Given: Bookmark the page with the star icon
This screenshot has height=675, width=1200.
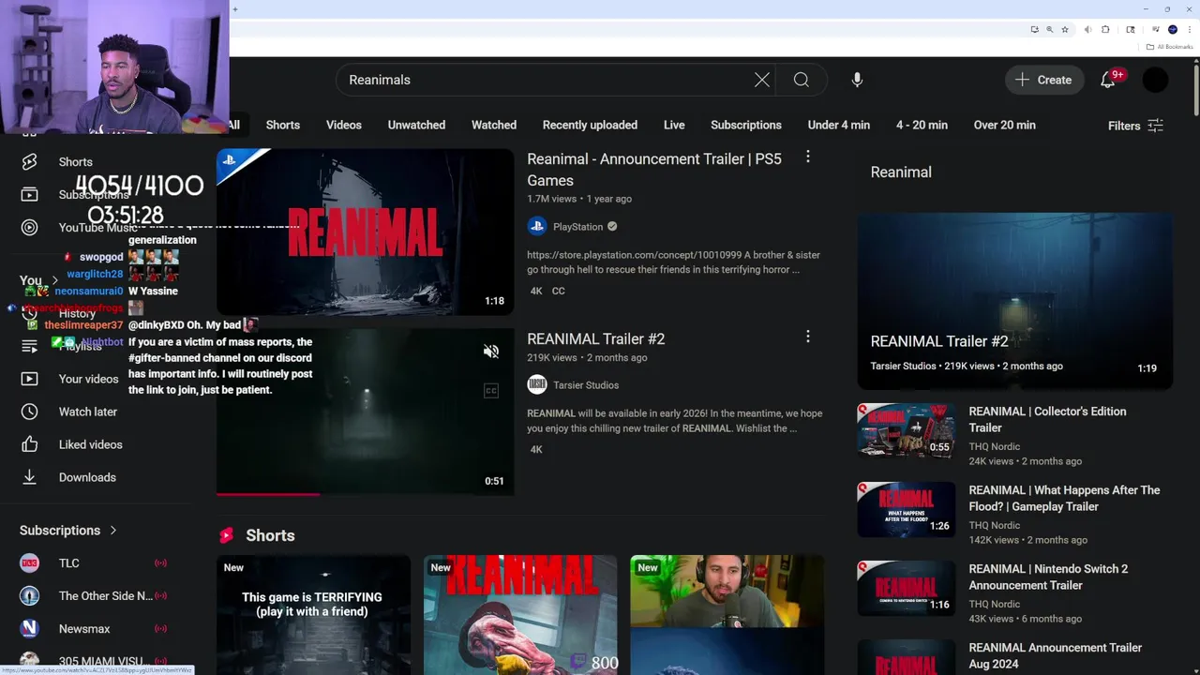Looking at the screenshot, I should (x=1065, y=30).
